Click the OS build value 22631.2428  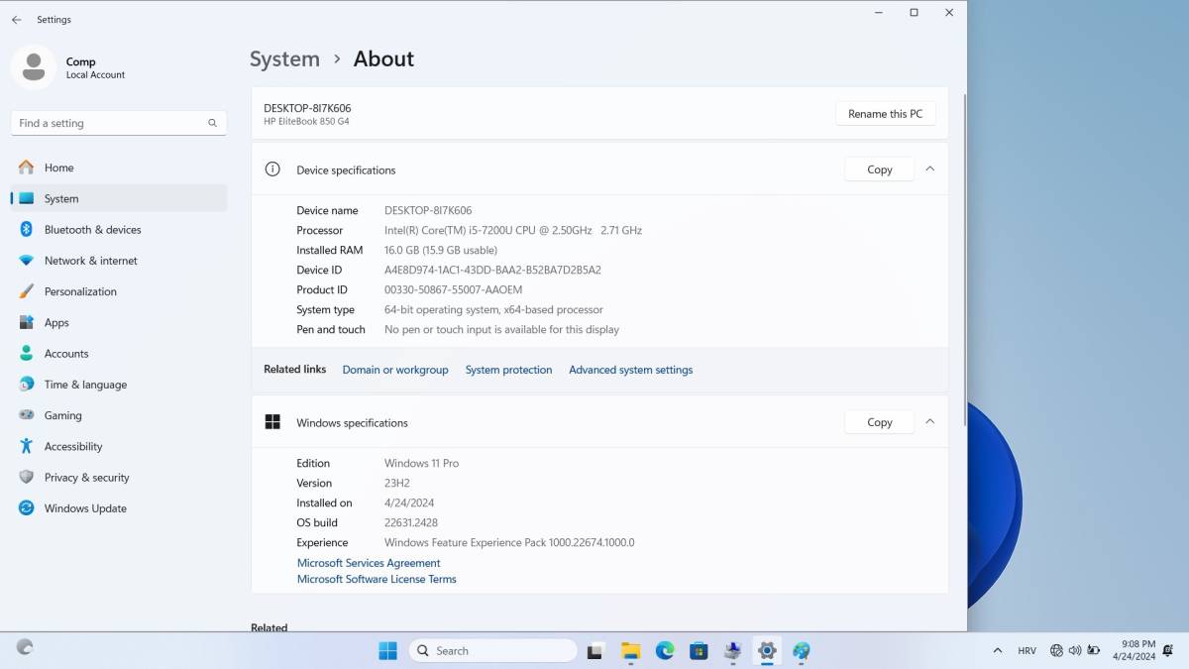point(411,522)
